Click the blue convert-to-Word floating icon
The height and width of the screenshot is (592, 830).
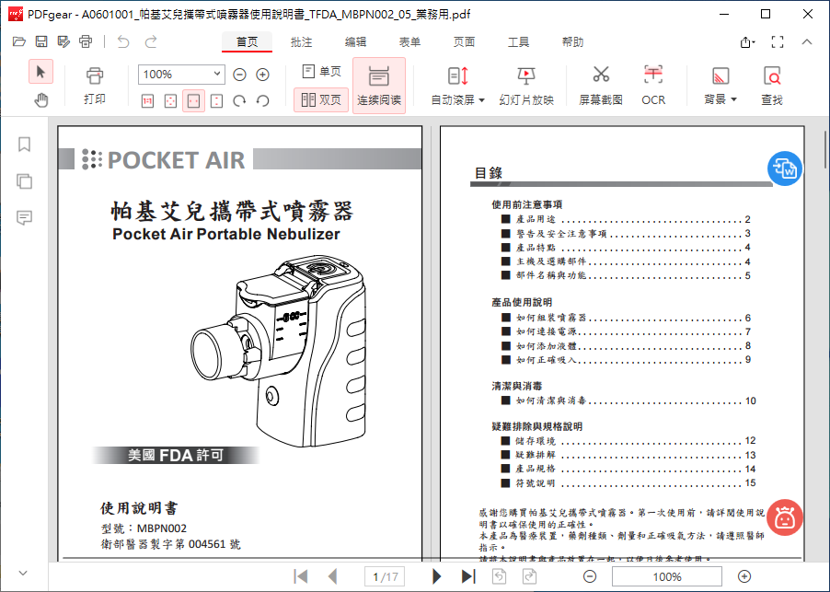(x=785, y=168)
